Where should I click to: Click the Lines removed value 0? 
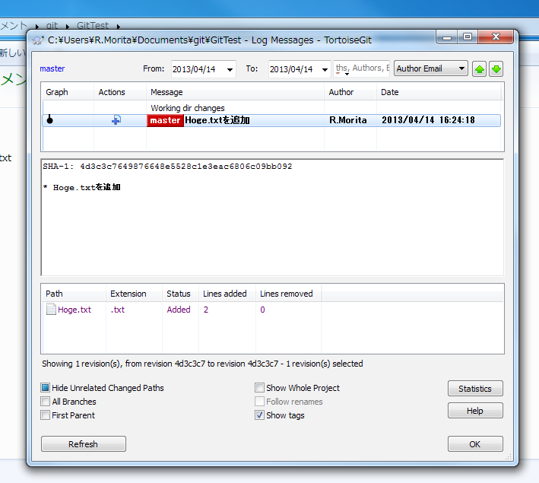(x=262, y=310)
